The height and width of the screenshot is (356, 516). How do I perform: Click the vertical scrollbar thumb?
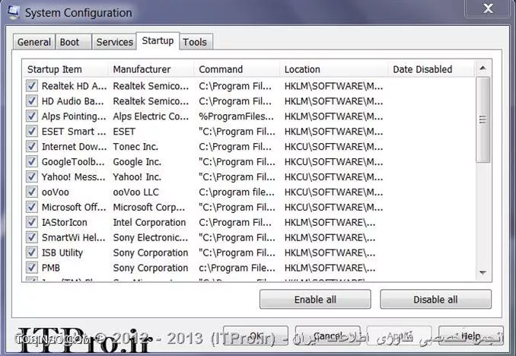[483, 119]
